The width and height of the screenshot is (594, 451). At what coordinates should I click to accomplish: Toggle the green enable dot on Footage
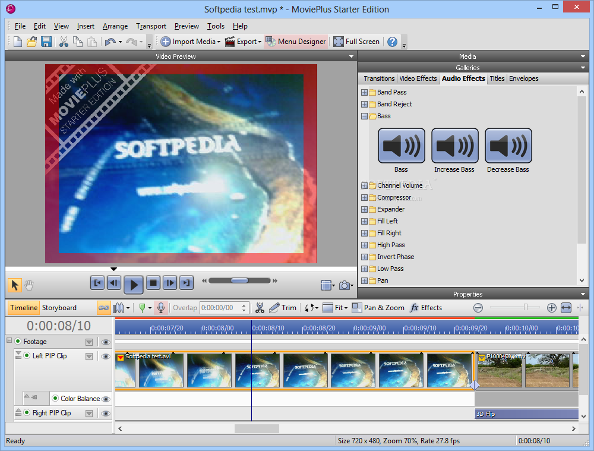[18, 342]
